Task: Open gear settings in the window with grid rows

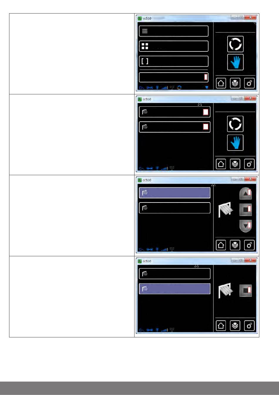Action: point(249,83)
